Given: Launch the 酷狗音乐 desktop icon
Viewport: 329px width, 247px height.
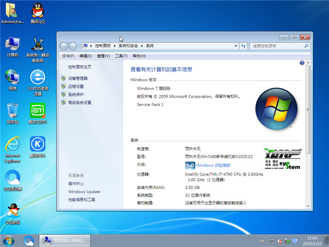Looking at the screenshot, I should 38,147.
